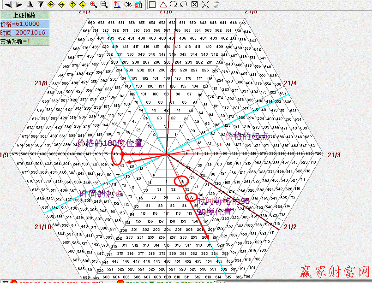Screen dimensions: 372x283
Task: Click the black right triangle navigation arrow
Action: coord(18,5)
